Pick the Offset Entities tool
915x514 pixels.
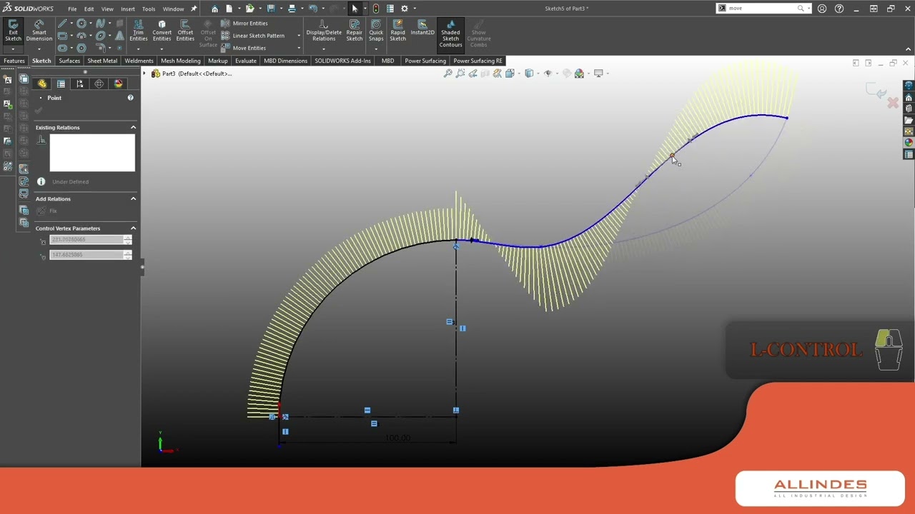tap(185, 31)
